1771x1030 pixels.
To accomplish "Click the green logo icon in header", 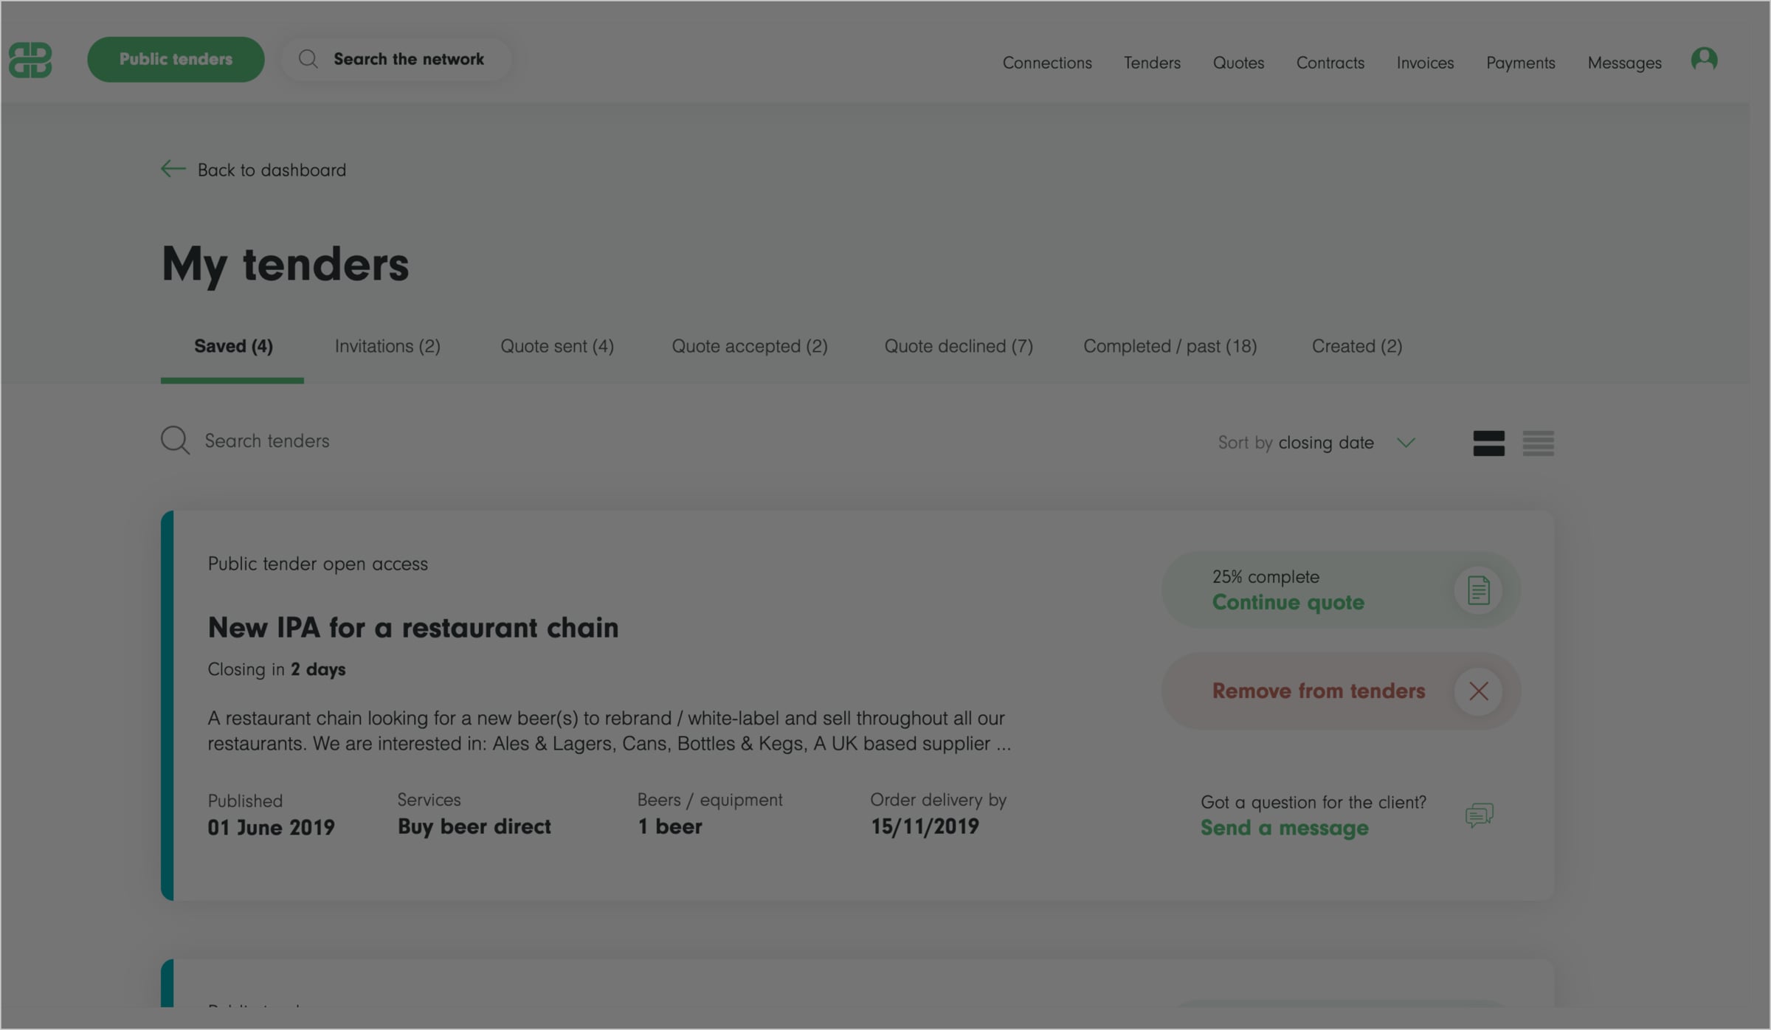I will coord(30,60).
